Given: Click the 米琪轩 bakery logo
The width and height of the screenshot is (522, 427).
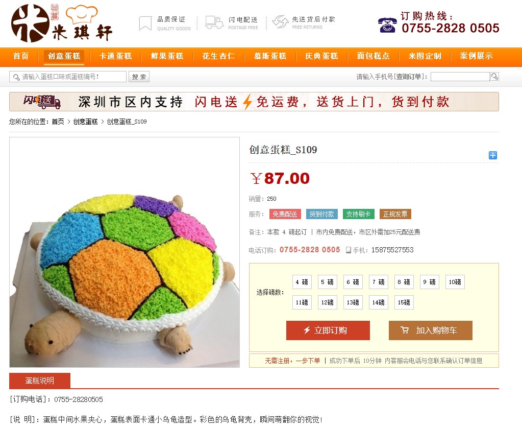Looking at the screenshot, I should [62, 23].
